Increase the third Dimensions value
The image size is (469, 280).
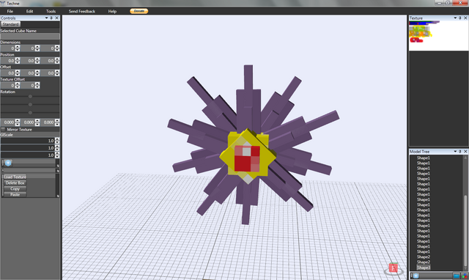pyautogui.click(x=57, y=47)
